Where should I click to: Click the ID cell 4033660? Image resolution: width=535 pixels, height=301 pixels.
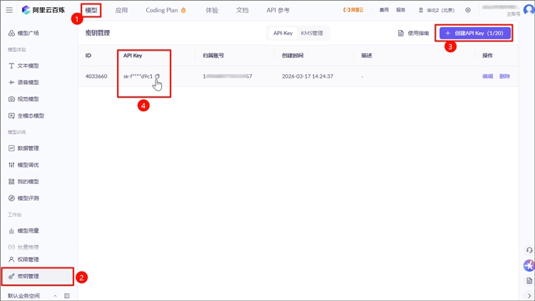[x=96, y=76]
